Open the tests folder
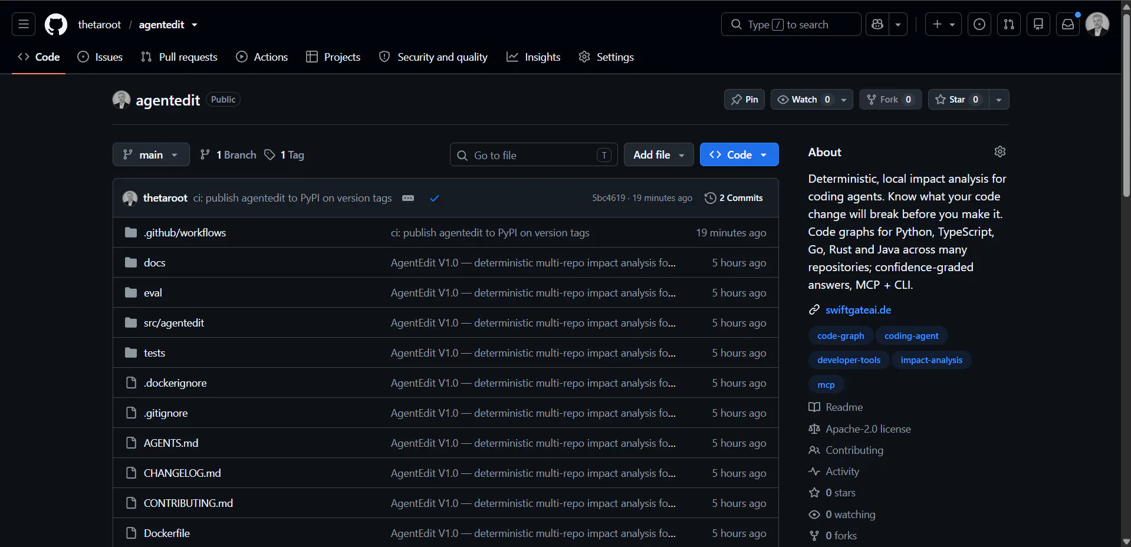Image resolution: width=1131 pixels, height=547 pixels. click(x=154, y=353)
